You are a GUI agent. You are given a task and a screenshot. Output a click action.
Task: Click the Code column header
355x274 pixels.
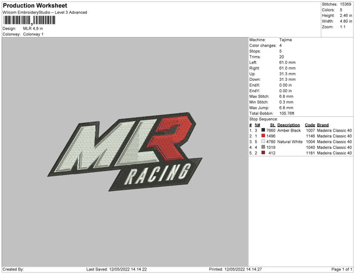(x=310, y=125)
